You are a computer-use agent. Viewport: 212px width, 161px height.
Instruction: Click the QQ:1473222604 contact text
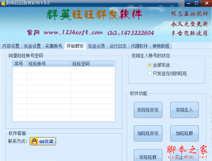(131, 33)
